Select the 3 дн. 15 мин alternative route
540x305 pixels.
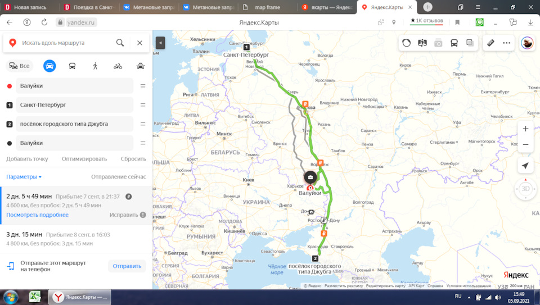coord(76,239)
